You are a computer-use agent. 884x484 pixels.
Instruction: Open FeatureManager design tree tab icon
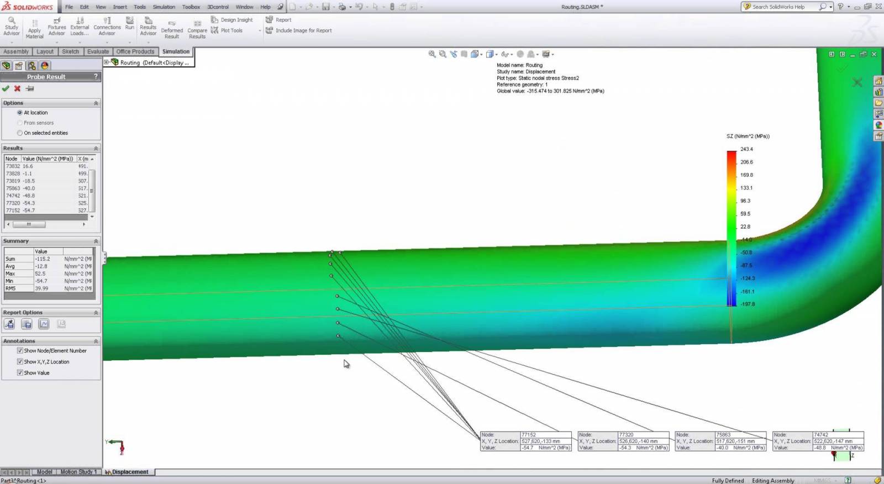click(x=6, y=65)
